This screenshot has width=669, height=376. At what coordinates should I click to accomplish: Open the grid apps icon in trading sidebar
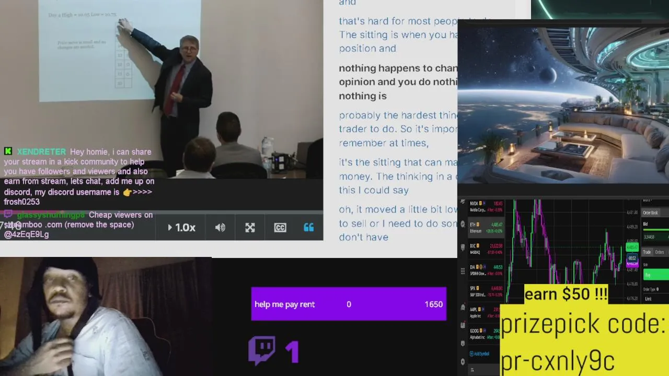[463, 272]
